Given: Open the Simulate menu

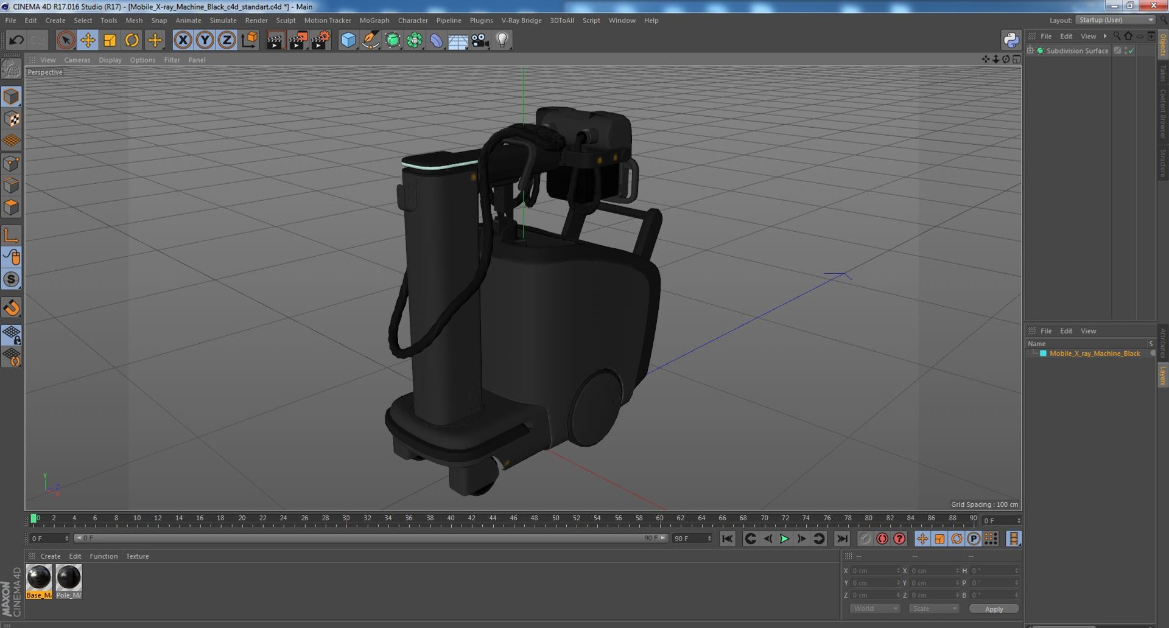Looking at the screenshot, I should (x=223, y=20).
